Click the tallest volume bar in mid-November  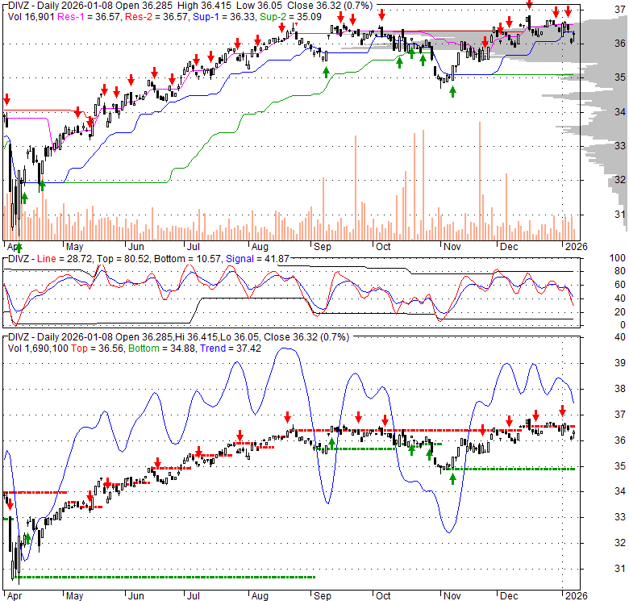click(x=480, y=181)
